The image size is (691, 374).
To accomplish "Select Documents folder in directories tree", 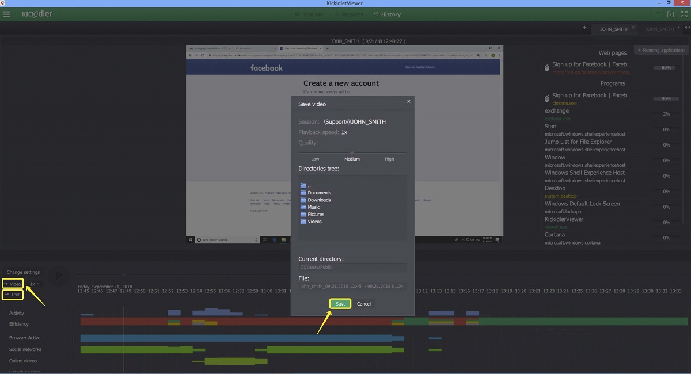I will [316, 193].
